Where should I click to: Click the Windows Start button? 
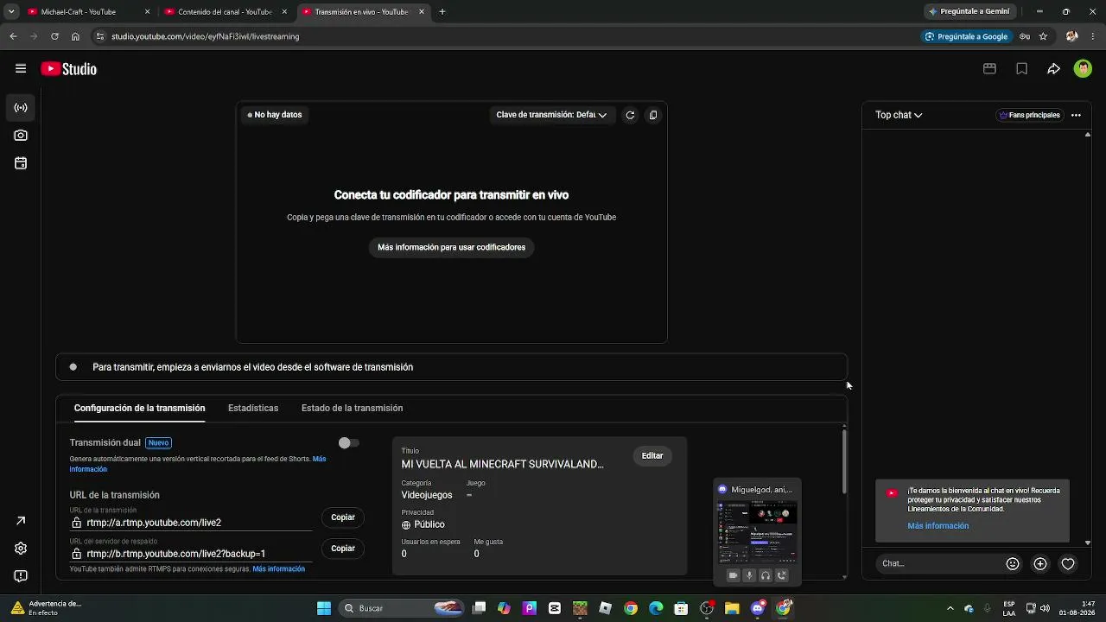pyautogui.click(x=324, y=608)
